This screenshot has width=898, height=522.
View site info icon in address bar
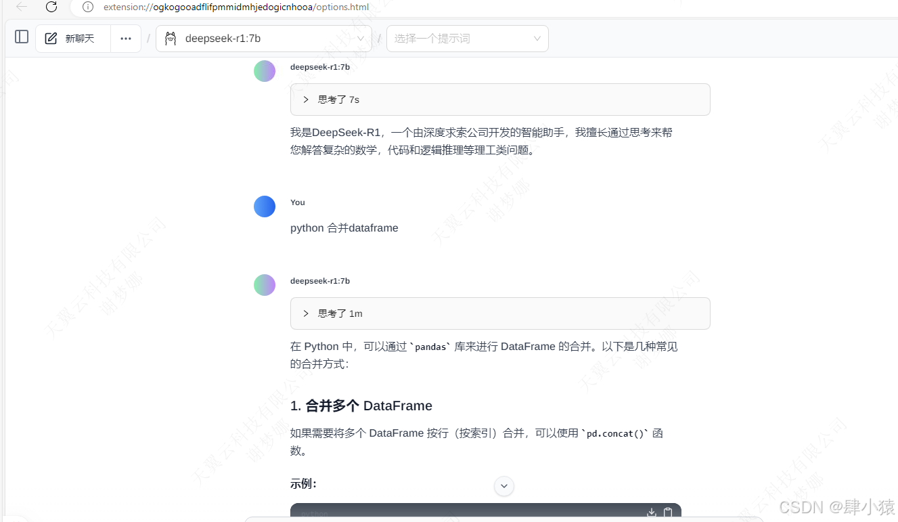coord(88,7)
